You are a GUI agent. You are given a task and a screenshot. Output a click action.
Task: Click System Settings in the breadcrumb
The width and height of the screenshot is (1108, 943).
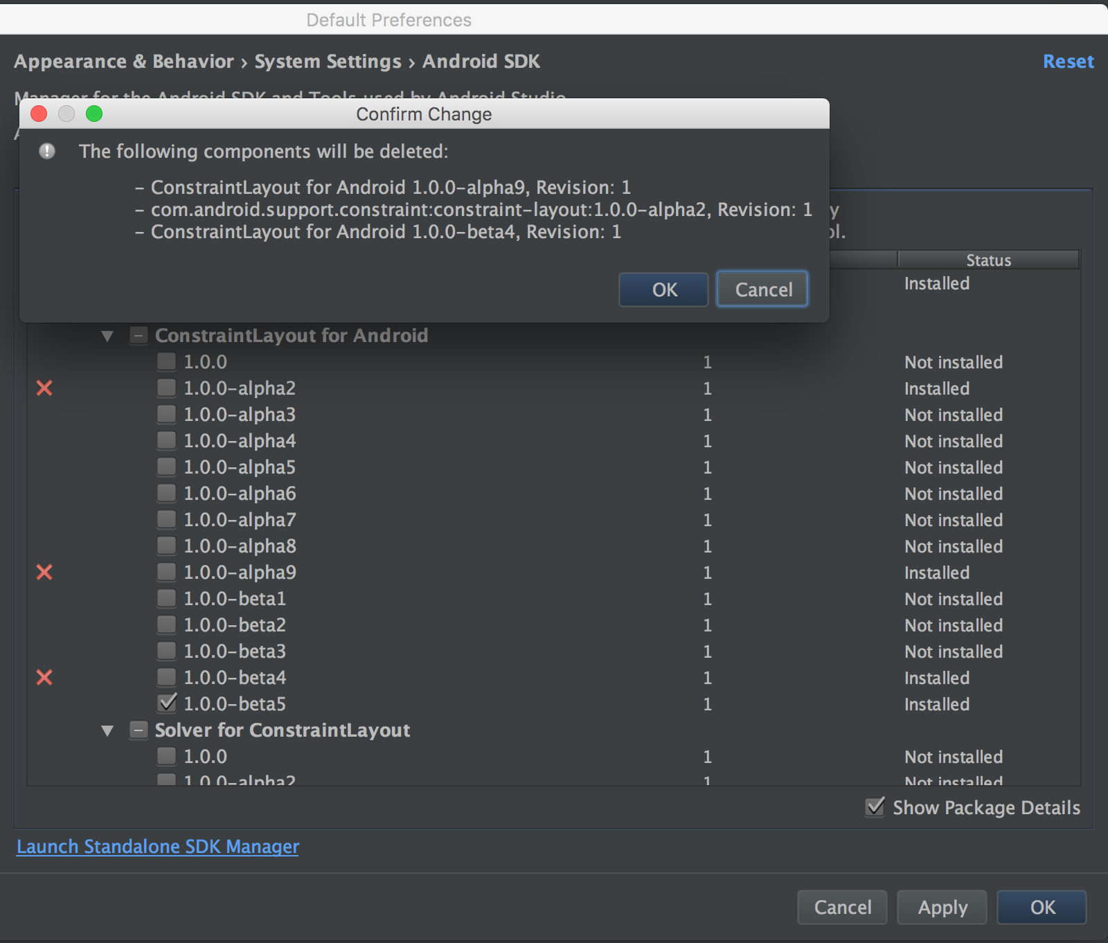328,62
